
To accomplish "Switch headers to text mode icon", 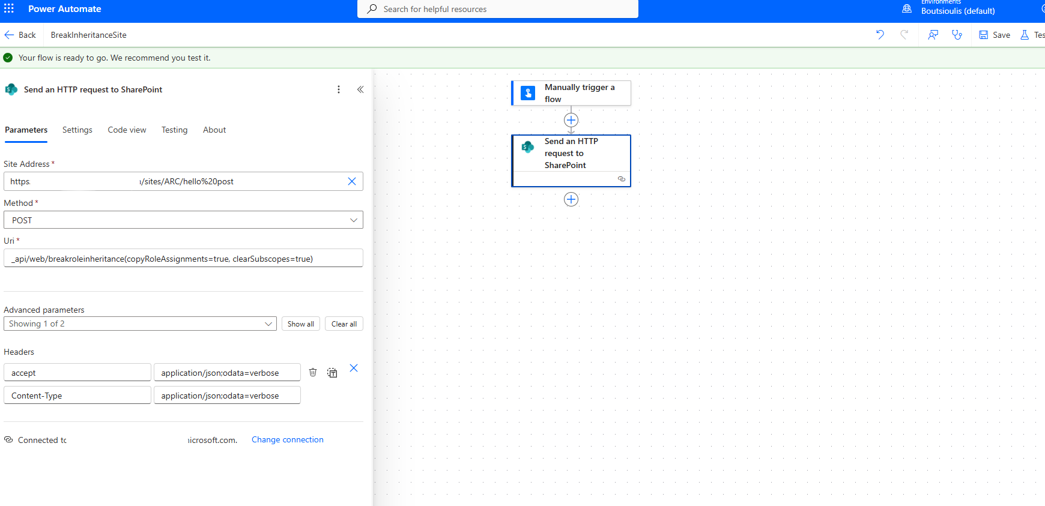I will (332, 373).
